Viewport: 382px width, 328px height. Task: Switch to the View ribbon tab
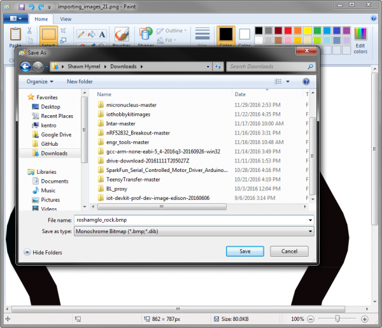(66, 19)
